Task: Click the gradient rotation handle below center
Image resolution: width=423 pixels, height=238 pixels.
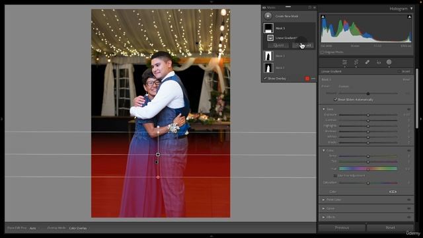Action: tap(157, 162)
